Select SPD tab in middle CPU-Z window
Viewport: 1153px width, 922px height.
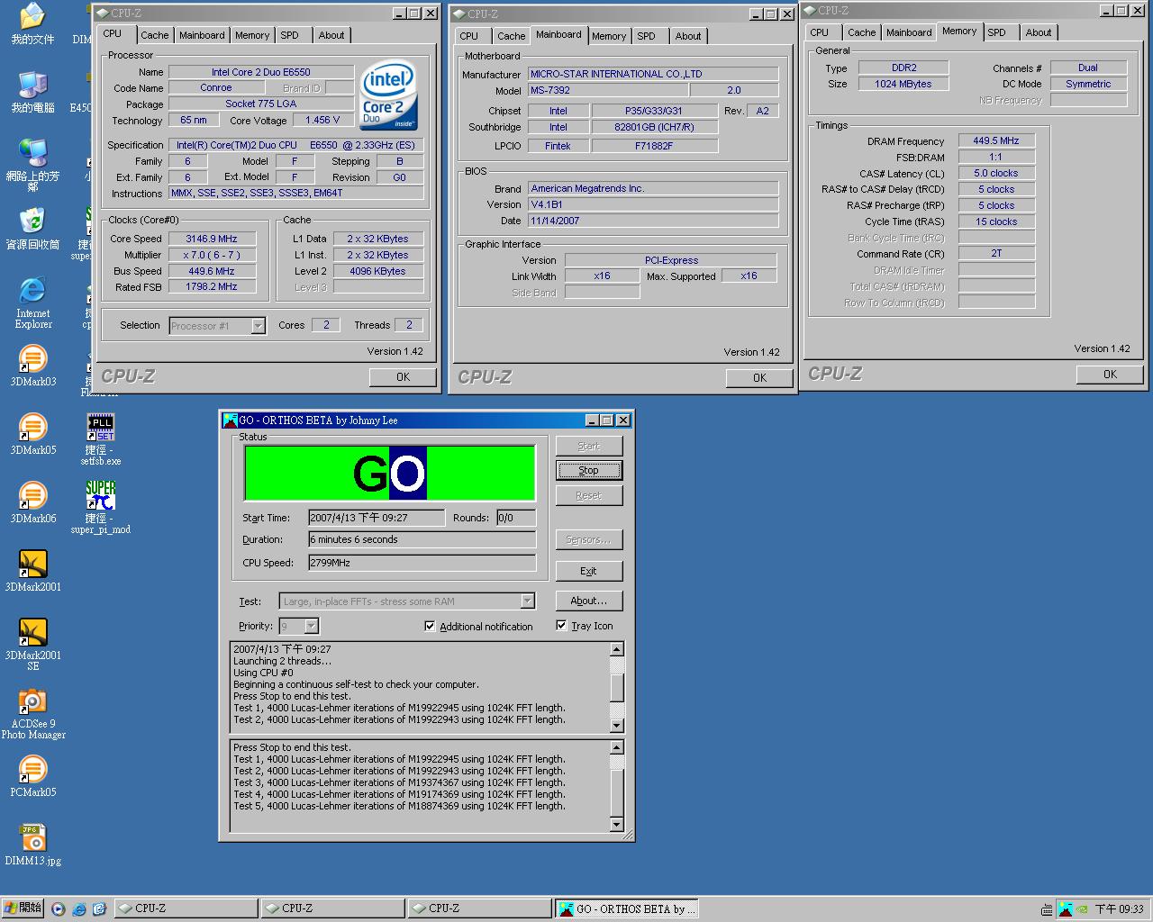646,36
